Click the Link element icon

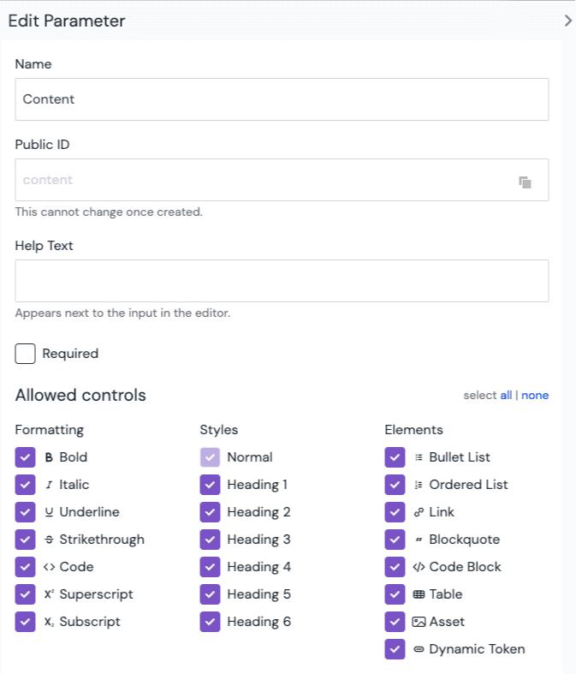coord(419,512)
